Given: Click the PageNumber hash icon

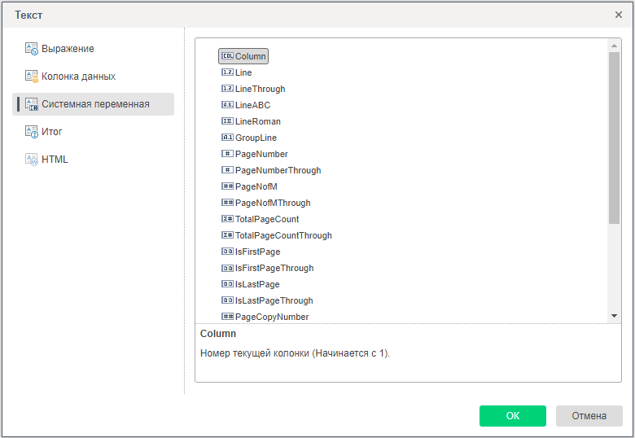Looking at the screenshot, I should [227, 154].
